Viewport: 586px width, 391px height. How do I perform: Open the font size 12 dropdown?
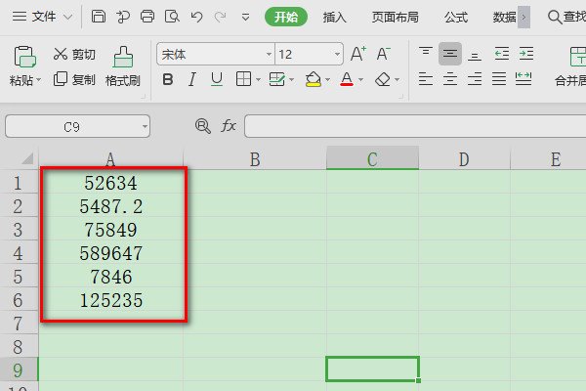[x=337, y=55]
